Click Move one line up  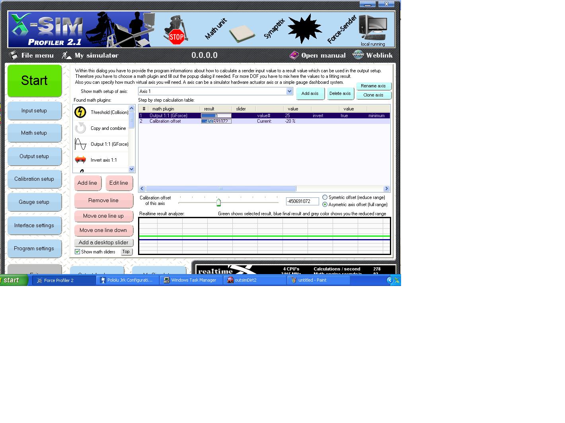click(103, 216)
